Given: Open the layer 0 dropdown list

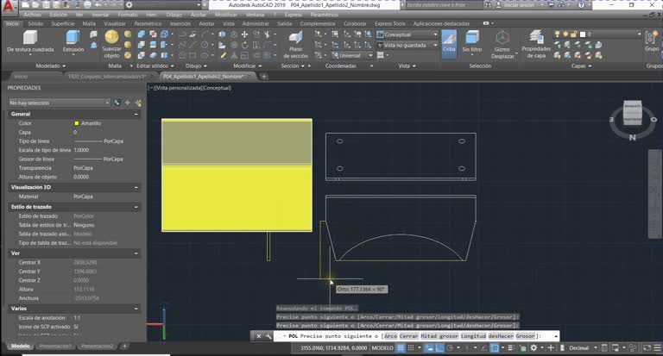Looking at the screenshot, I should pyautogui.click(x=639, y=34).
